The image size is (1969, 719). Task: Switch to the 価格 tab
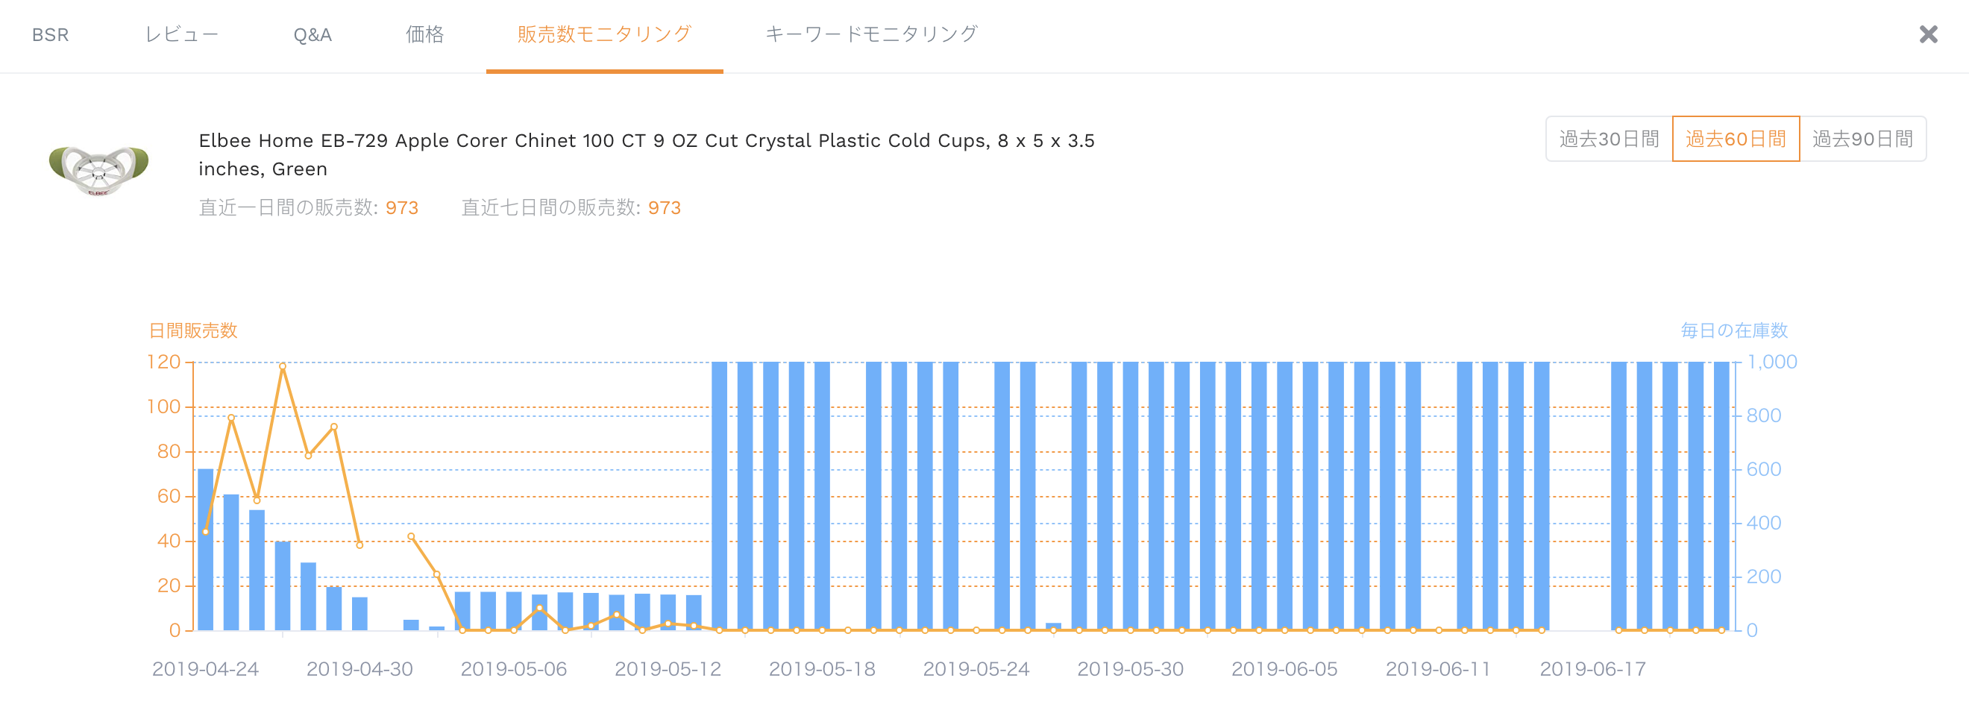click(x=425, y=35)
